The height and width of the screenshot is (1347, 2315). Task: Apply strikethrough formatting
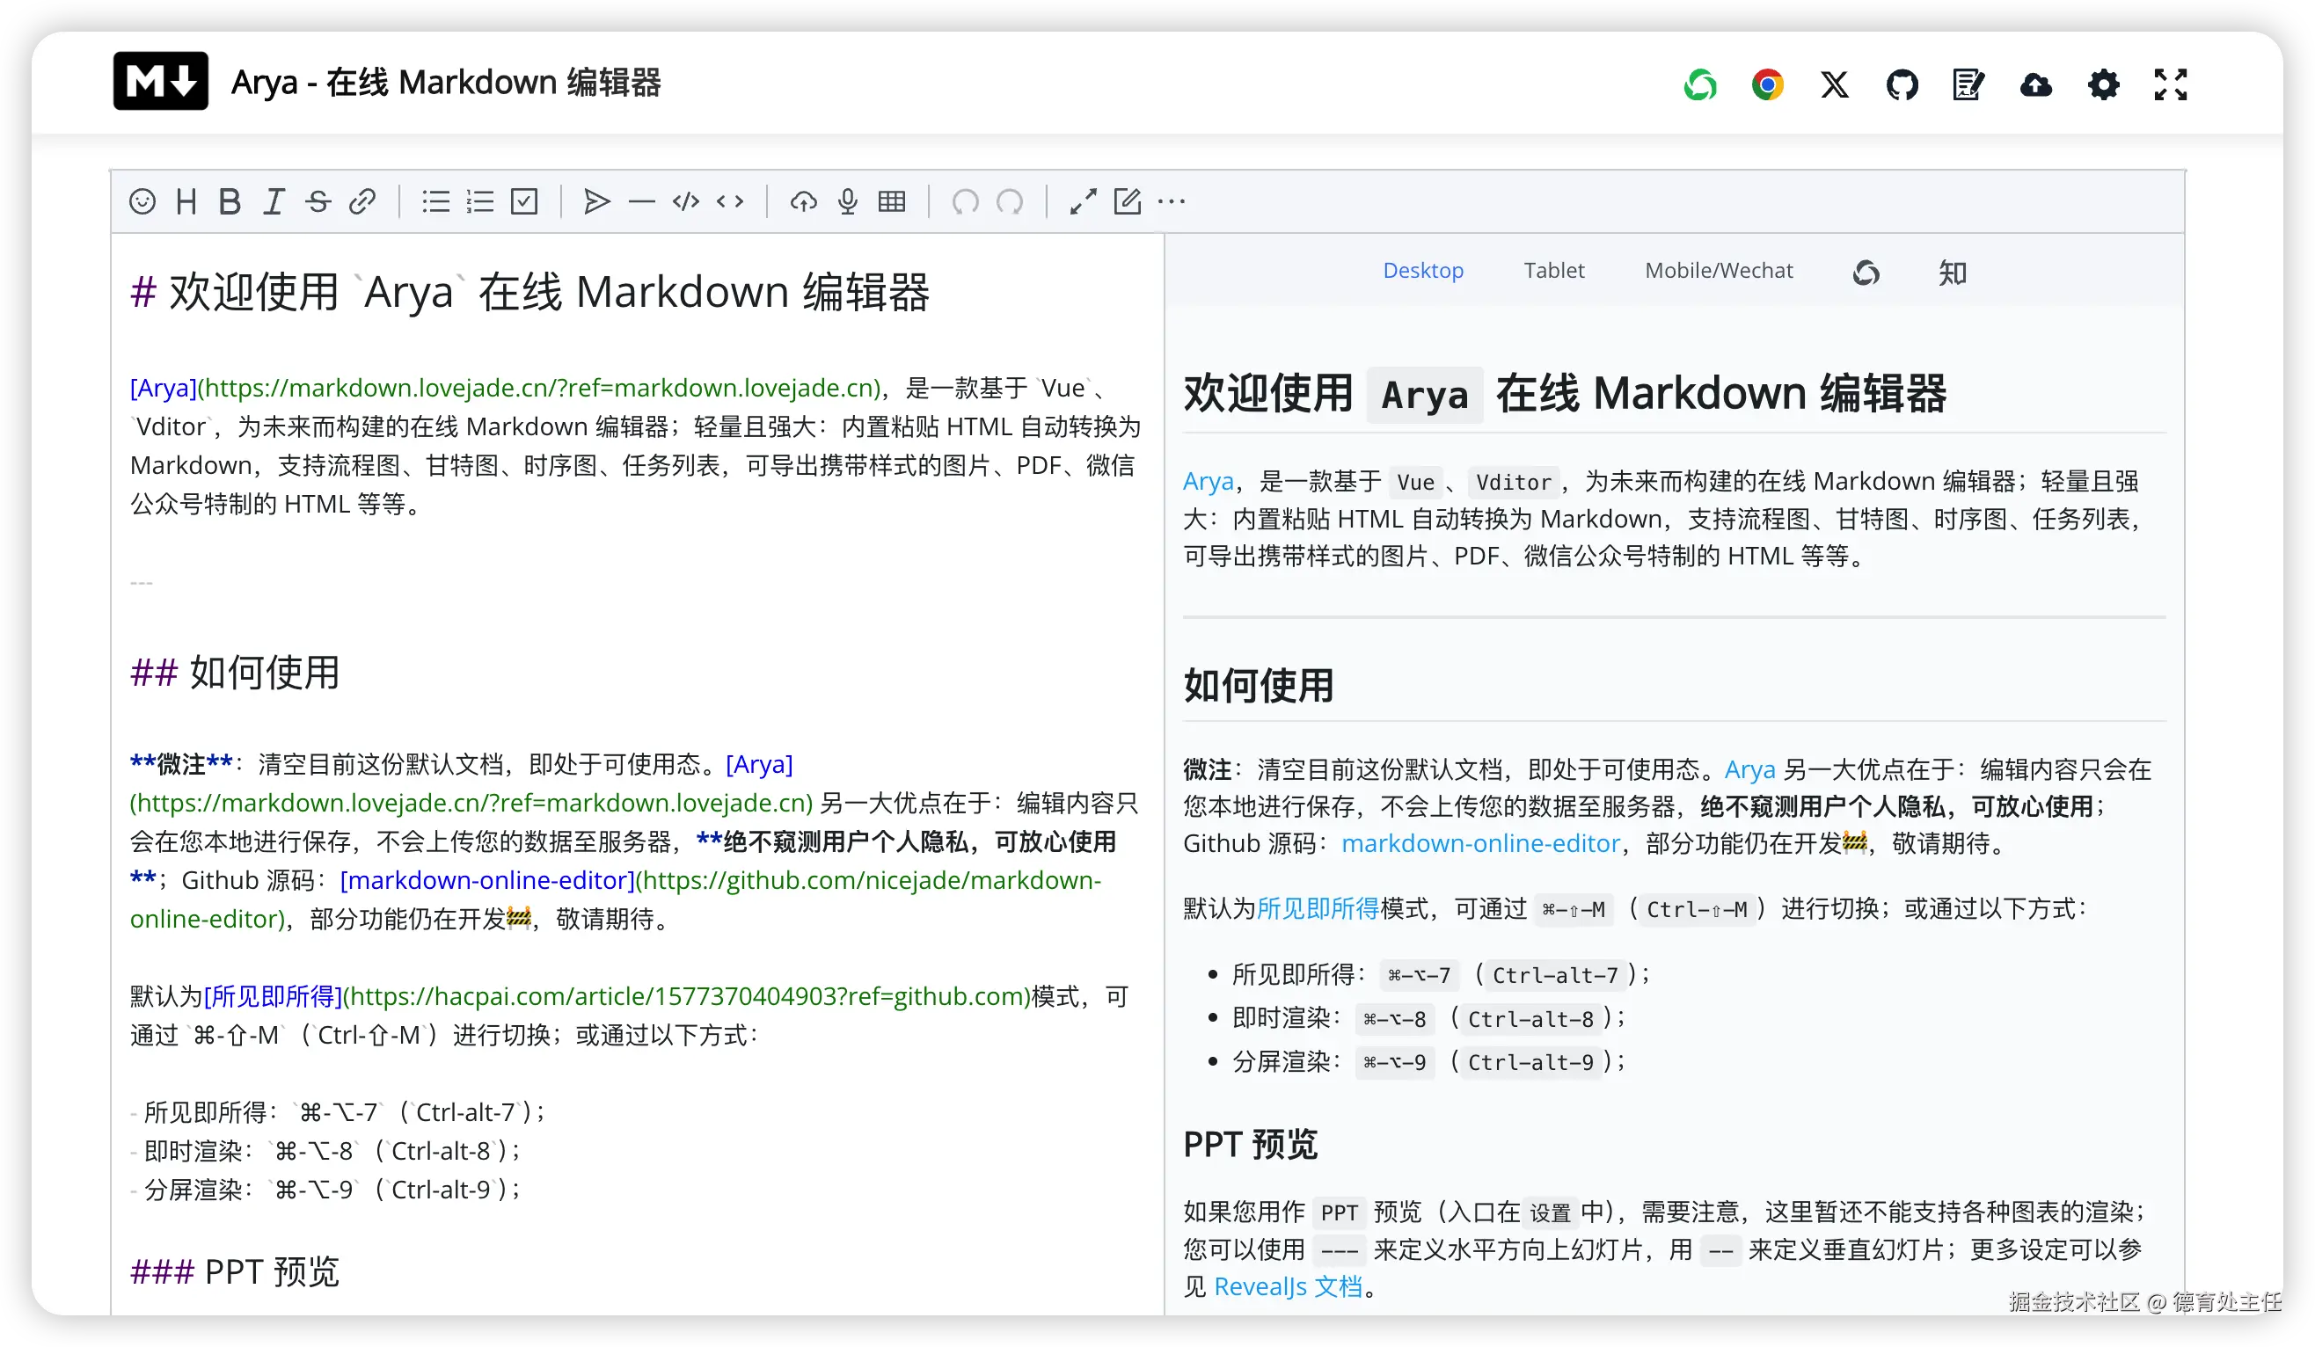318,201
